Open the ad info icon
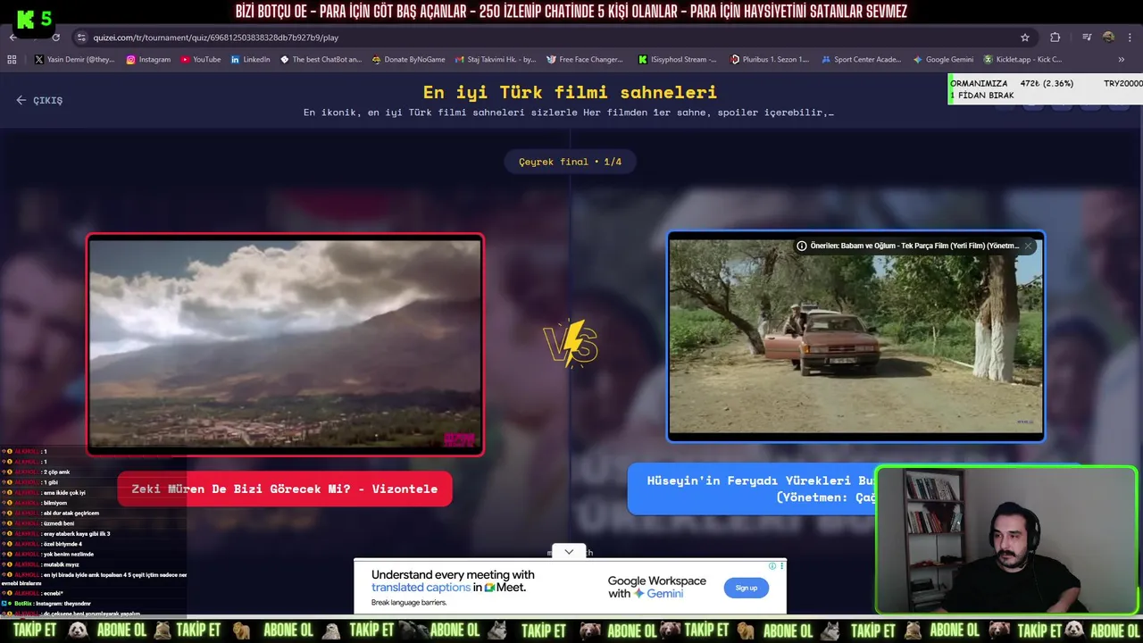Screen dimensions: 1143x643 pos(772,565)
